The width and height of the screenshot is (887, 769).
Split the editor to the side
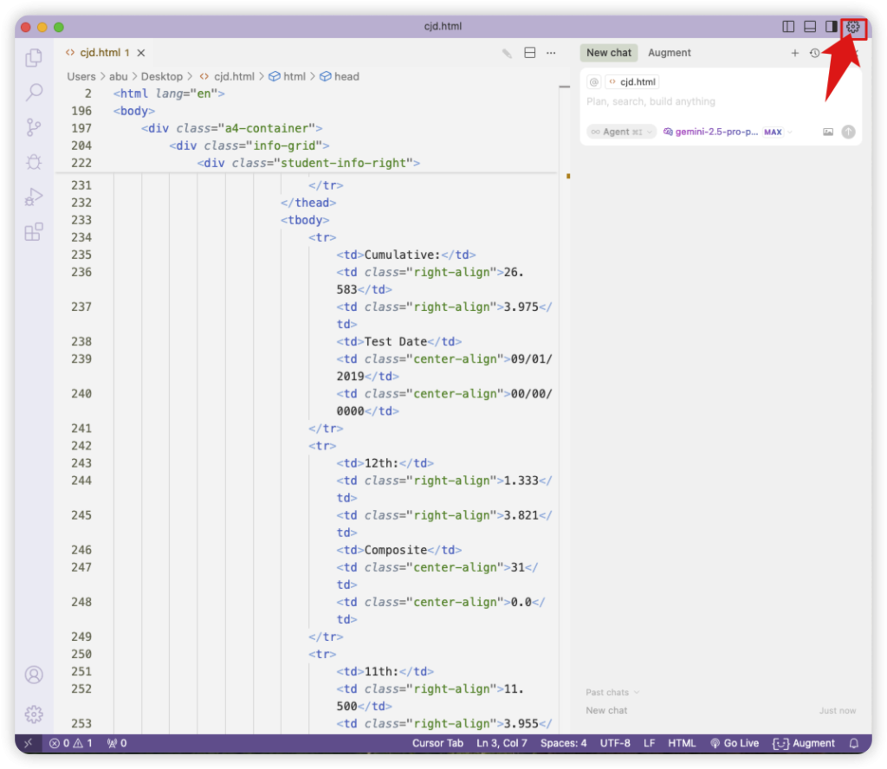pos(530,53)
